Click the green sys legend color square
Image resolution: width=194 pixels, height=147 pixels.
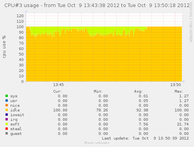7,96
